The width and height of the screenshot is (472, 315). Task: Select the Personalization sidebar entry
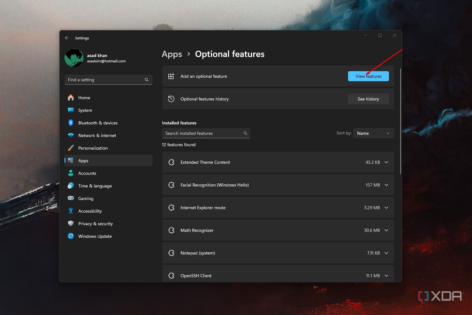[109, 148]
